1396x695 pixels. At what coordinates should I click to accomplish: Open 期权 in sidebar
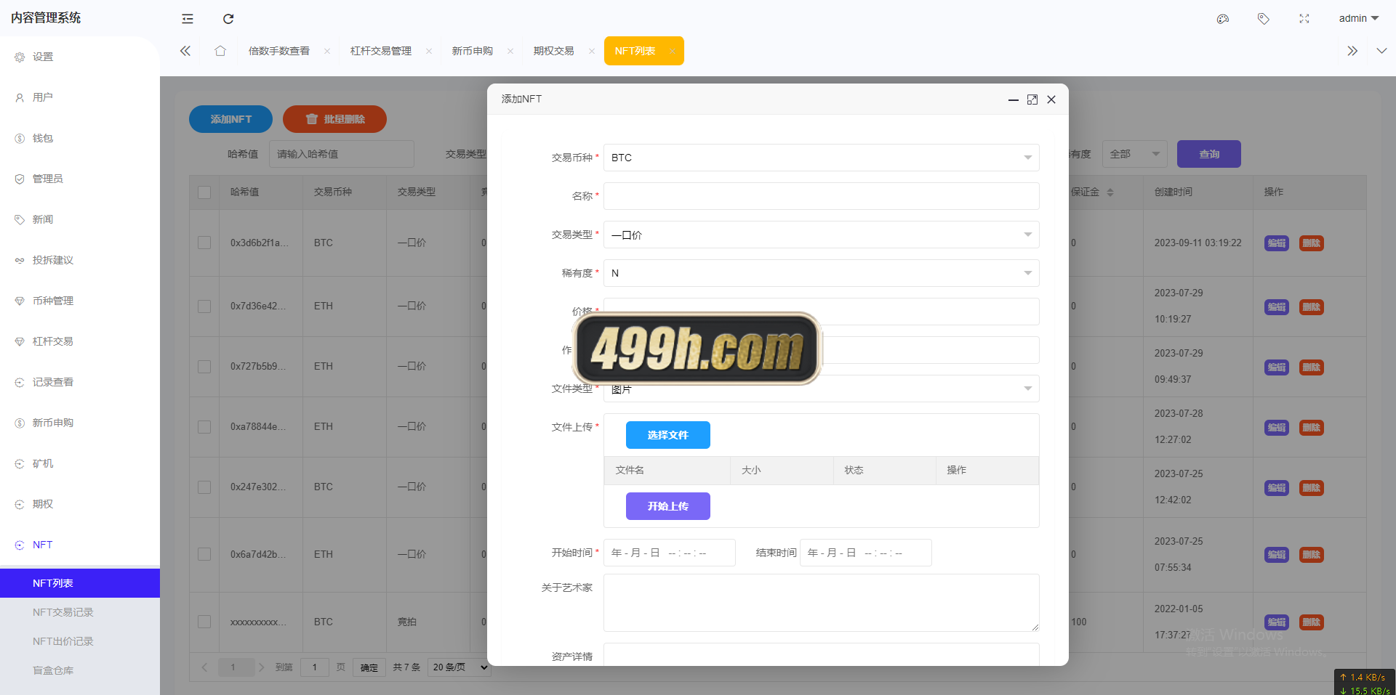80,504
